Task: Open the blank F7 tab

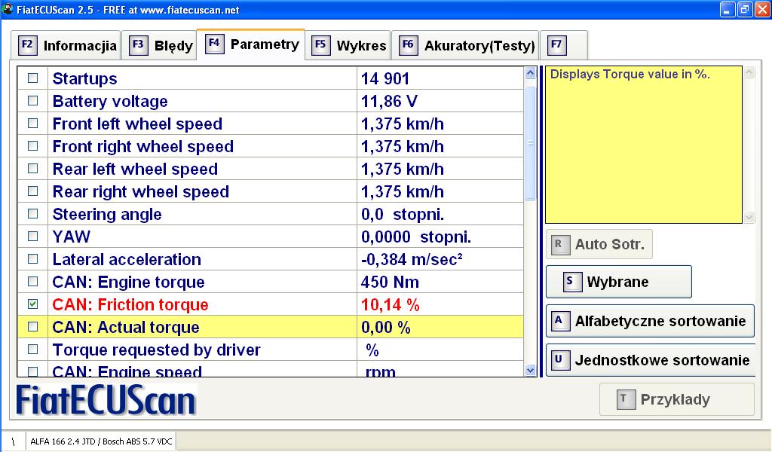Action: [x=564, y=45]
